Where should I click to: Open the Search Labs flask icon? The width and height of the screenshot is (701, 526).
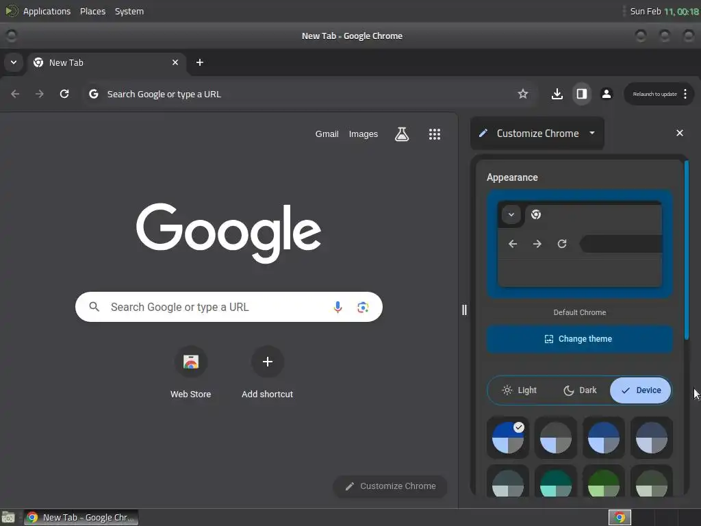[x=401, y=134]
